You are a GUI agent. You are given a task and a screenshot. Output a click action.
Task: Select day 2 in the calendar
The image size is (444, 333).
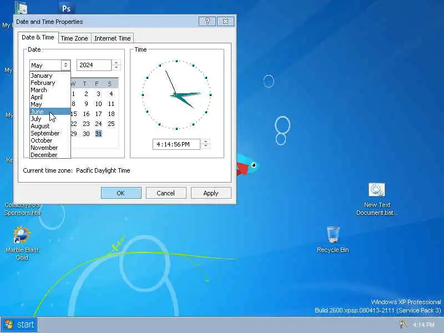click(86, 94)
